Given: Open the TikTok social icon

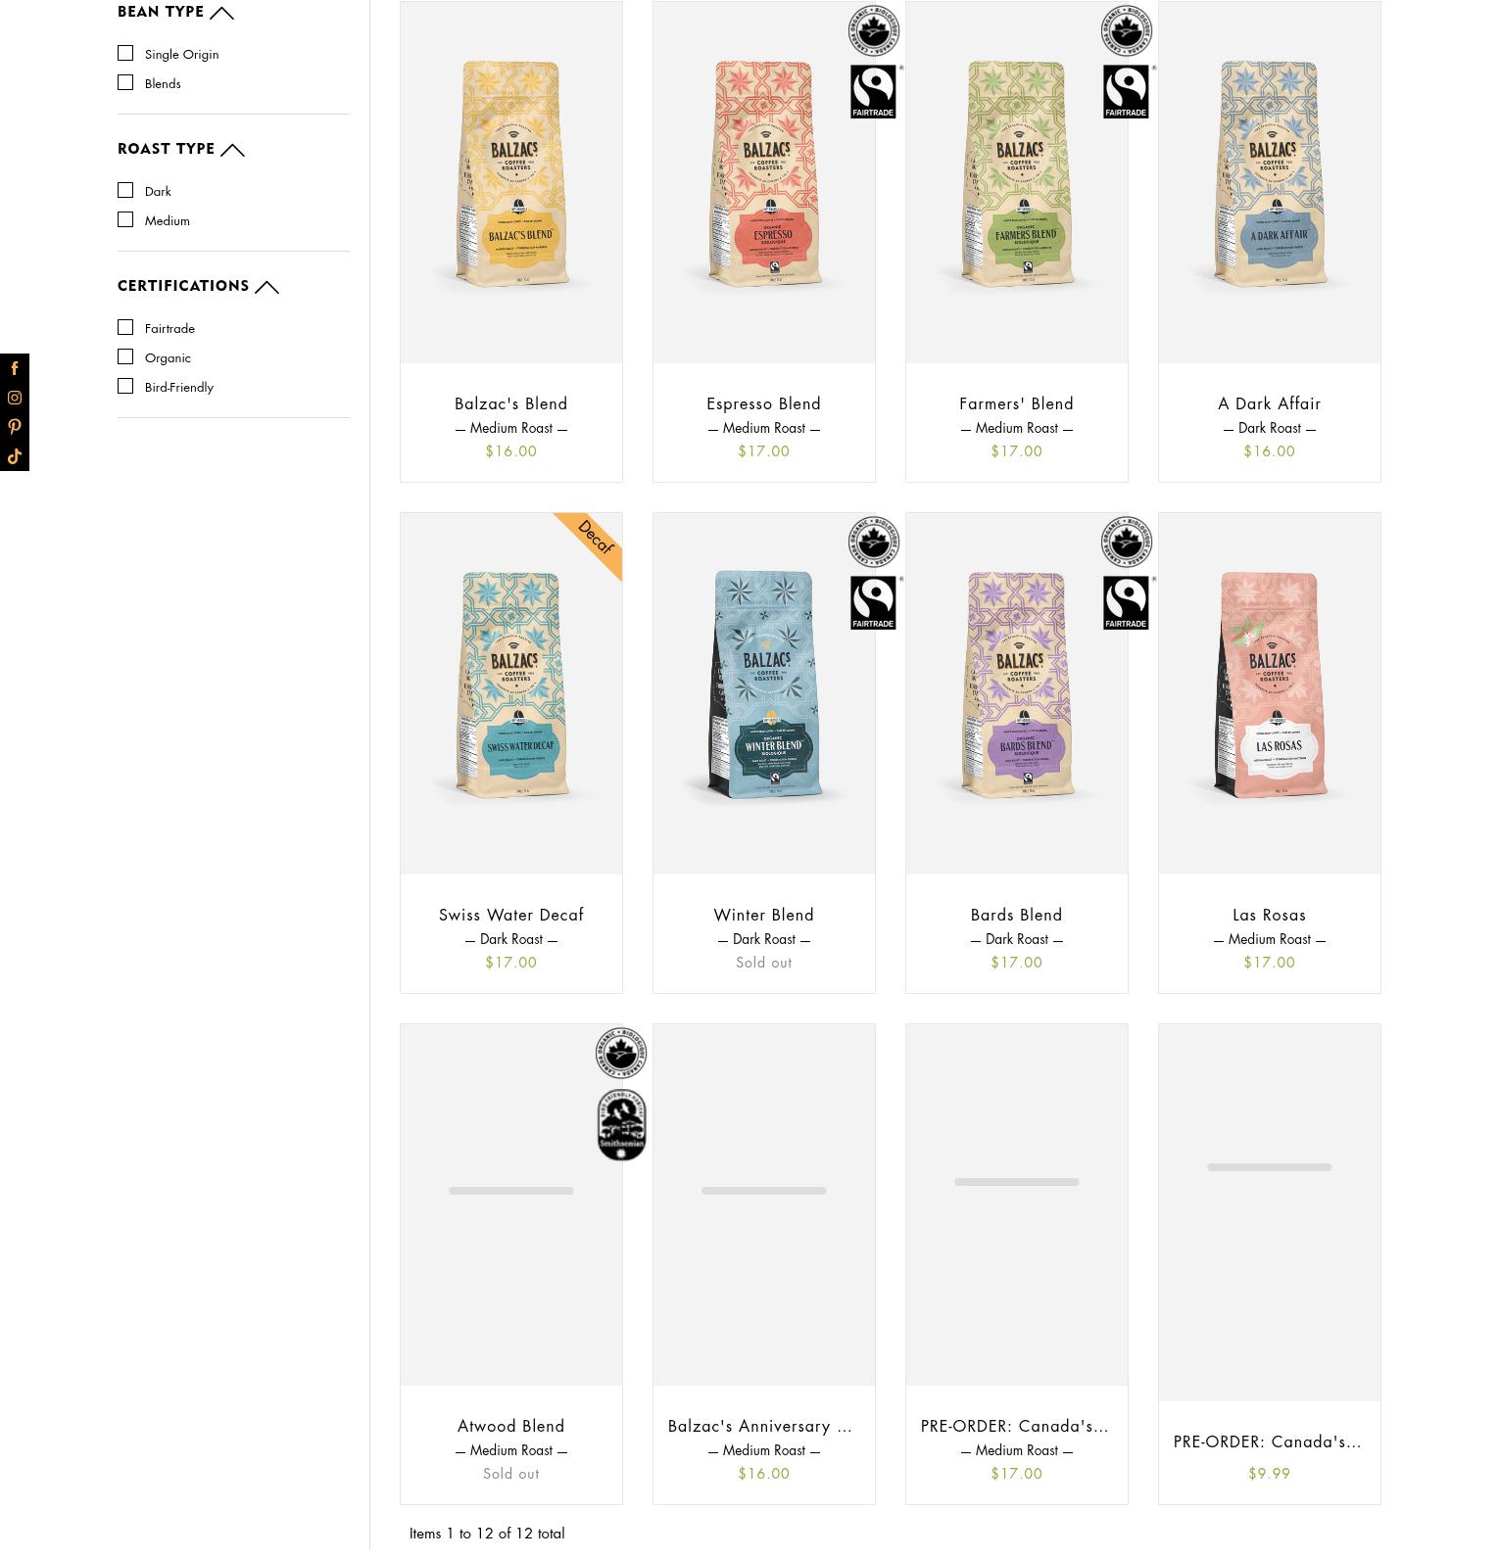Looking at the screenshot, I should point(15,456).
